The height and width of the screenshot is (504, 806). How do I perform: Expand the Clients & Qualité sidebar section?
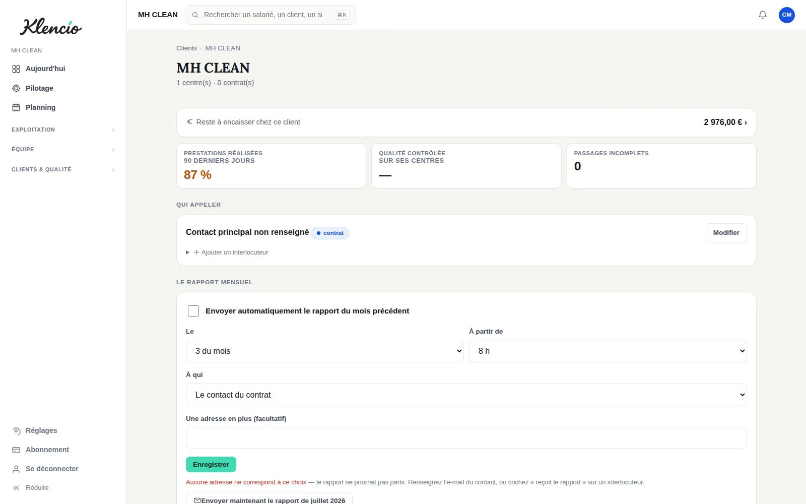pos(63,169)
